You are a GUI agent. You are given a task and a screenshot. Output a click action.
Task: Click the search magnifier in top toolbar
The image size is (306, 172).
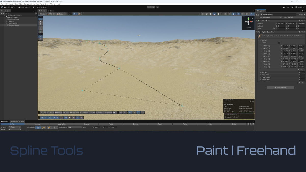coord(292,7)
